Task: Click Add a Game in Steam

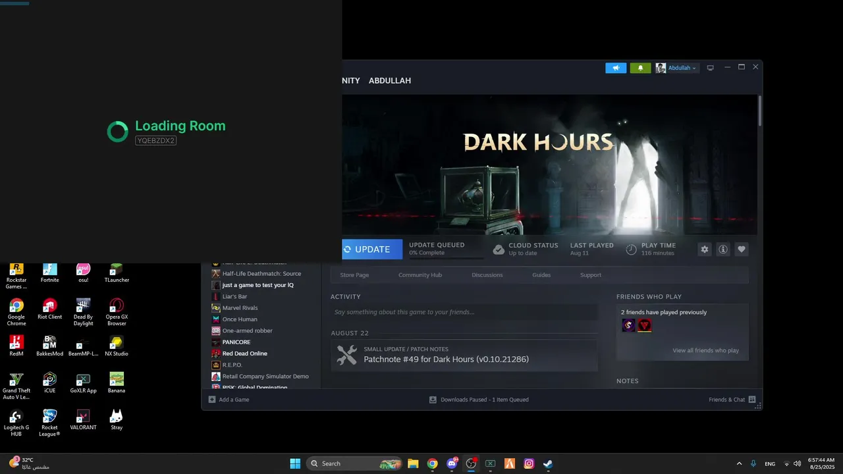Action: (x=229, y=400)
